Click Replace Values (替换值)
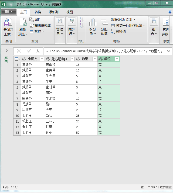 pos(118,32)
